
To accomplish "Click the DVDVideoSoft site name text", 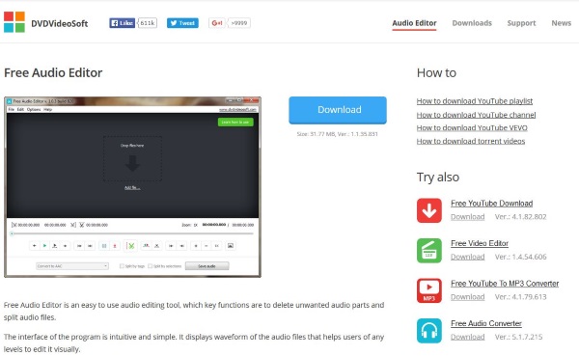I will coord(60,23).
